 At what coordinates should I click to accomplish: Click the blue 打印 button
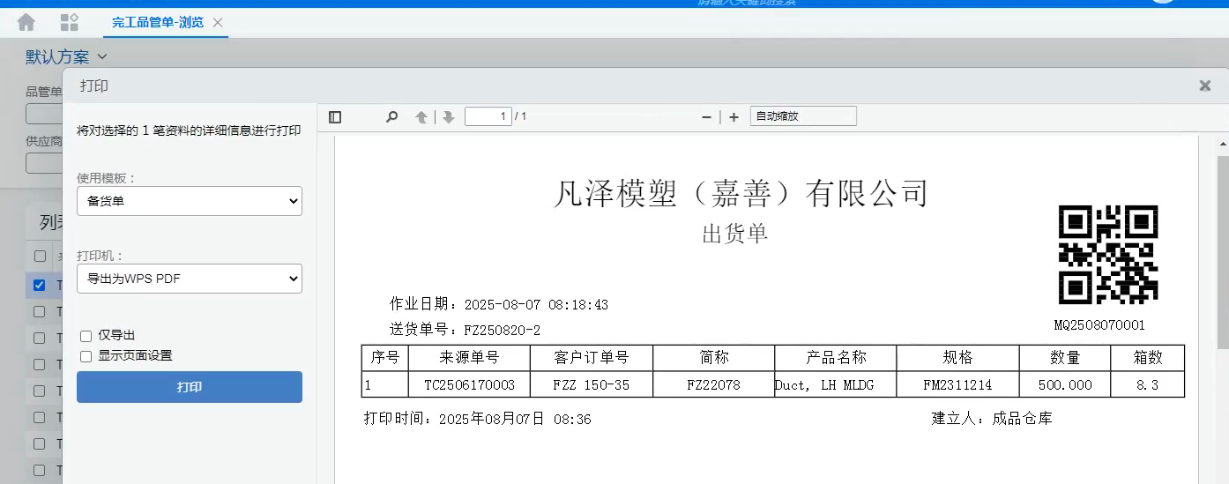point(190,387)
